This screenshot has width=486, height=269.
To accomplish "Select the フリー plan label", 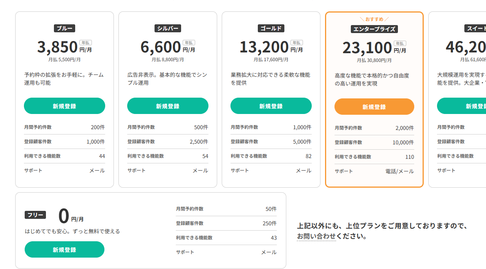I will 35,215.
